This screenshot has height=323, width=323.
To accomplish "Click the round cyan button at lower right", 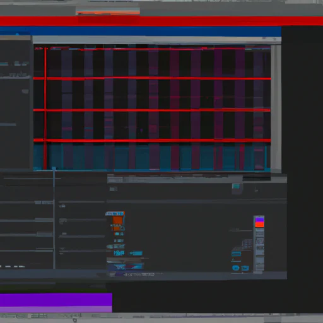I will [235, 267].
